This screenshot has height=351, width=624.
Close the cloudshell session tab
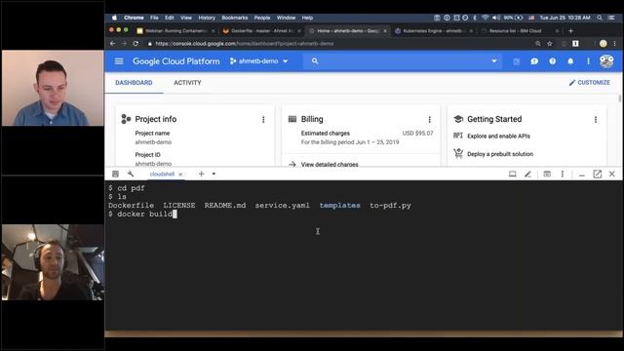tap(180, 175)
